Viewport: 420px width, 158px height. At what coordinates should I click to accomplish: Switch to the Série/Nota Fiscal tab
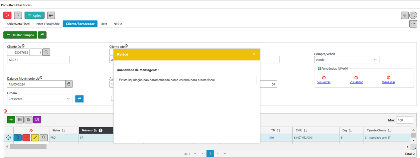click(19, 24)
